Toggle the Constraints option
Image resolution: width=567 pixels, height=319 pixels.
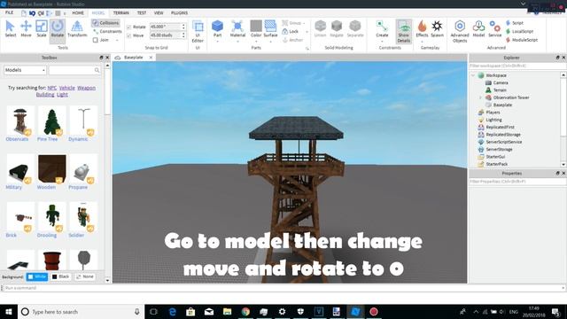[107, 32]
